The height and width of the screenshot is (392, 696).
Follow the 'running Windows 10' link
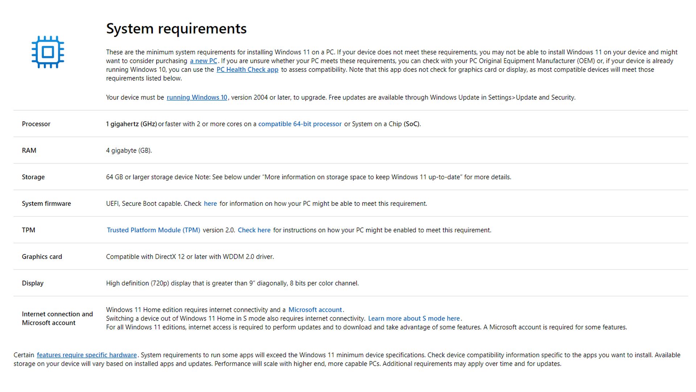[197, 97]
